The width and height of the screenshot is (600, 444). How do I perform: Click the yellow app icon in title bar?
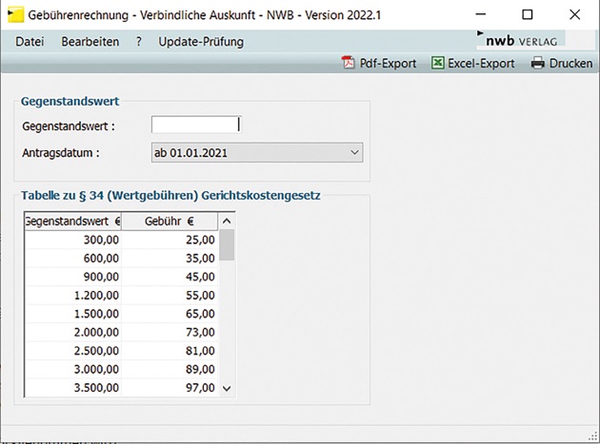[14, 14]
